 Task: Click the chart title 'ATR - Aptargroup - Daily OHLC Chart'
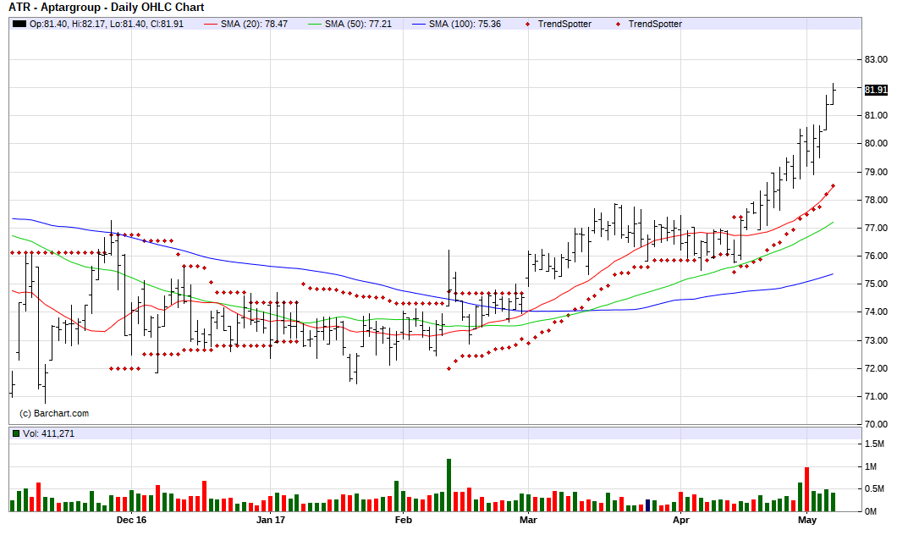(107, 8)
